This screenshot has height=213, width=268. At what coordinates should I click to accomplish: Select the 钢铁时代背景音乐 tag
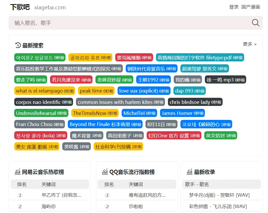[152, 69]
